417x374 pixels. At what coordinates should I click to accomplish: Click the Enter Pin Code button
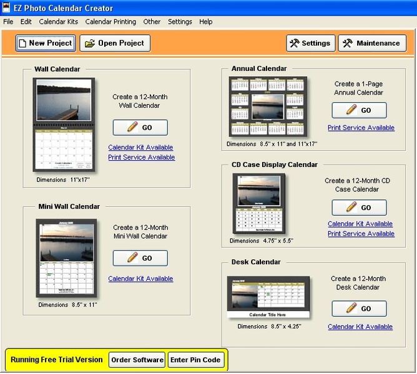pos(195,360)
